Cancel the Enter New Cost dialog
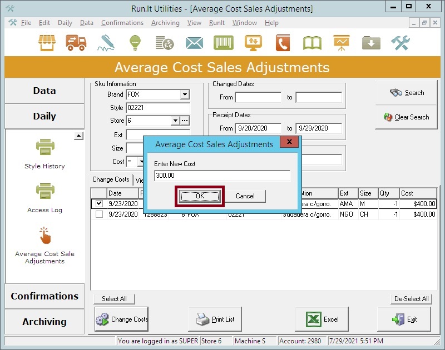 tap(245, 196)
